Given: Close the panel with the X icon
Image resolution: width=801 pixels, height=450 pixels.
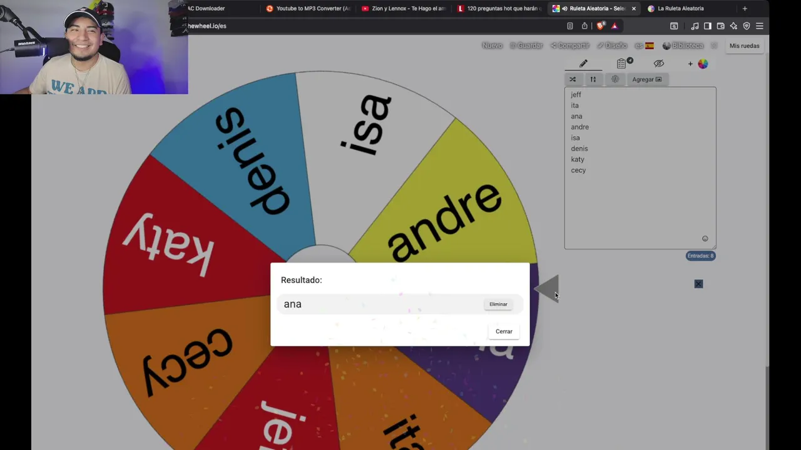Looking at the screenshot, I should (698, 284).
